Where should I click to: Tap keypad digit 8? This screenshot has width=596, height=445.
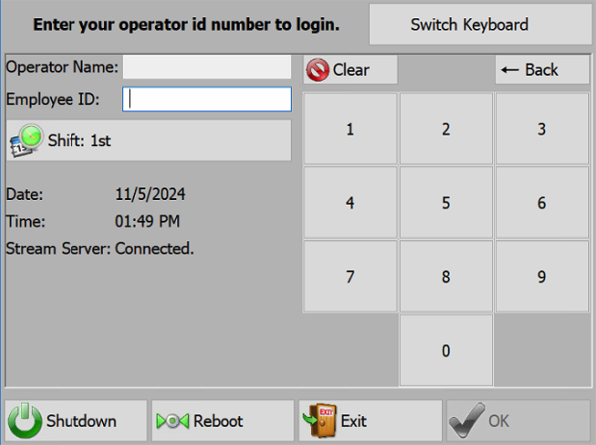pos(446,276)
